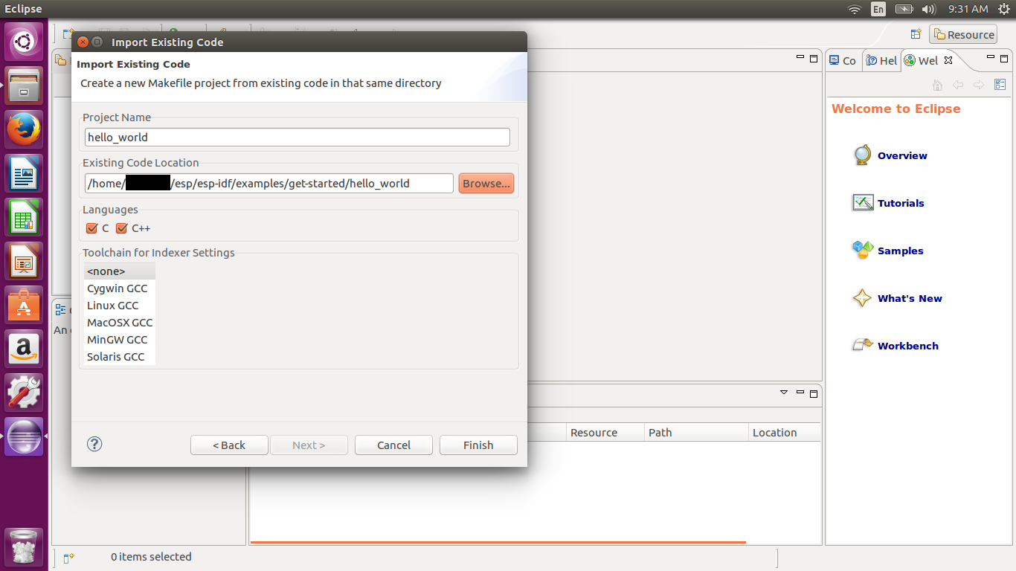Open LibreOffice Calc from the launcher

[x=24, y=217]
